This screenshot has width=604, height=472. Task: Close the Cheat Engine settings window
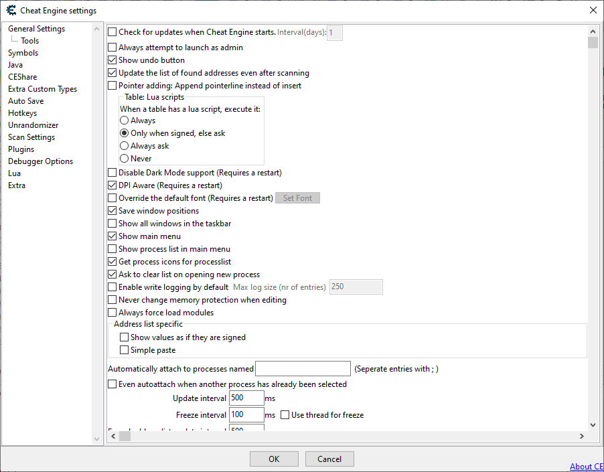pyautogui.click(x=593, y=10)
